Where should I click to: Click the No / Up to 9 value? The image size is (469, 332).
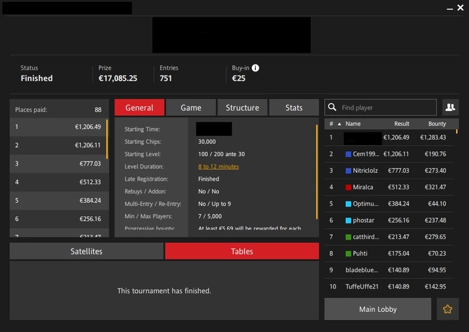tap(214, 203)
